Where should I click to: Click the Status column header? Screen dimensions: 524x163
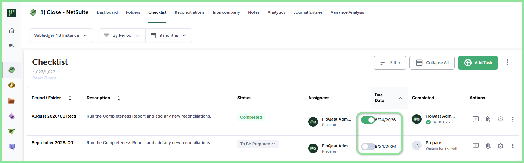pyautogui.click(x=244, y=98)
